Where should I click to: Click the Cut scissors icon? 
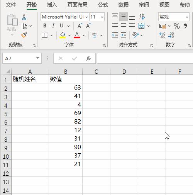coord(24,17)
